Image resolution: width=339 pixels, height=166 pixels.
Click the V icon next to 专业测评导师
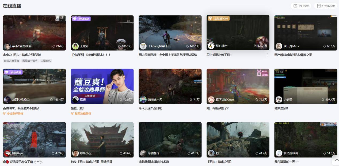click(x=4, y=114)
